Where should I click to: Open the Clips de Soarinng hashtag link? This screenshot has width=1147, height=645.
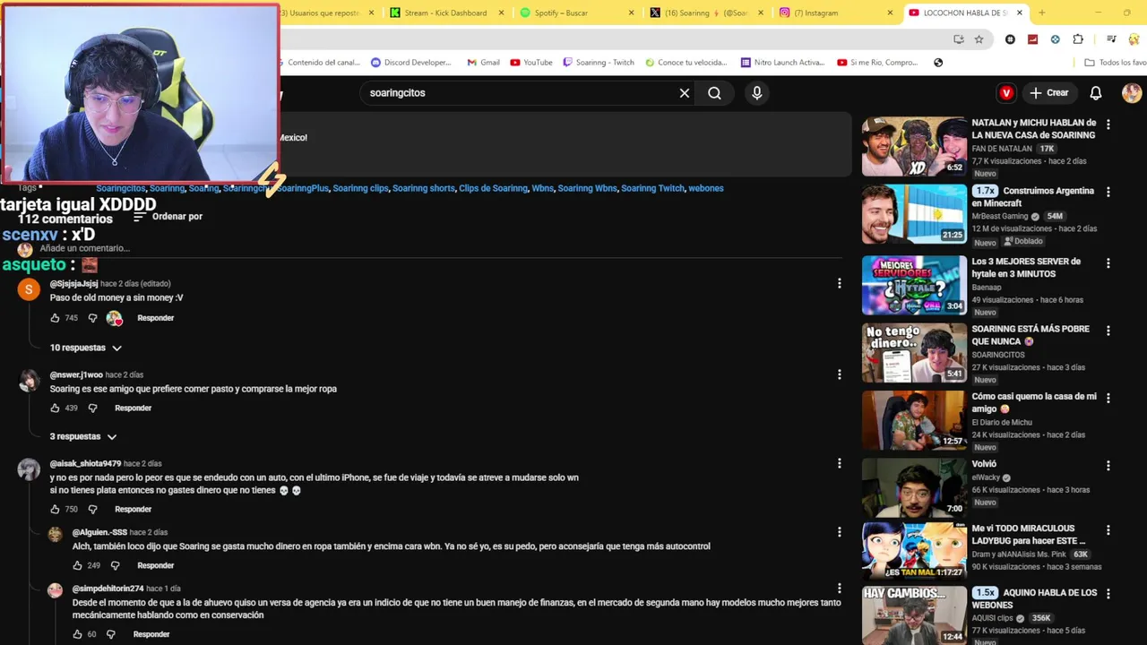coord(493,188)
